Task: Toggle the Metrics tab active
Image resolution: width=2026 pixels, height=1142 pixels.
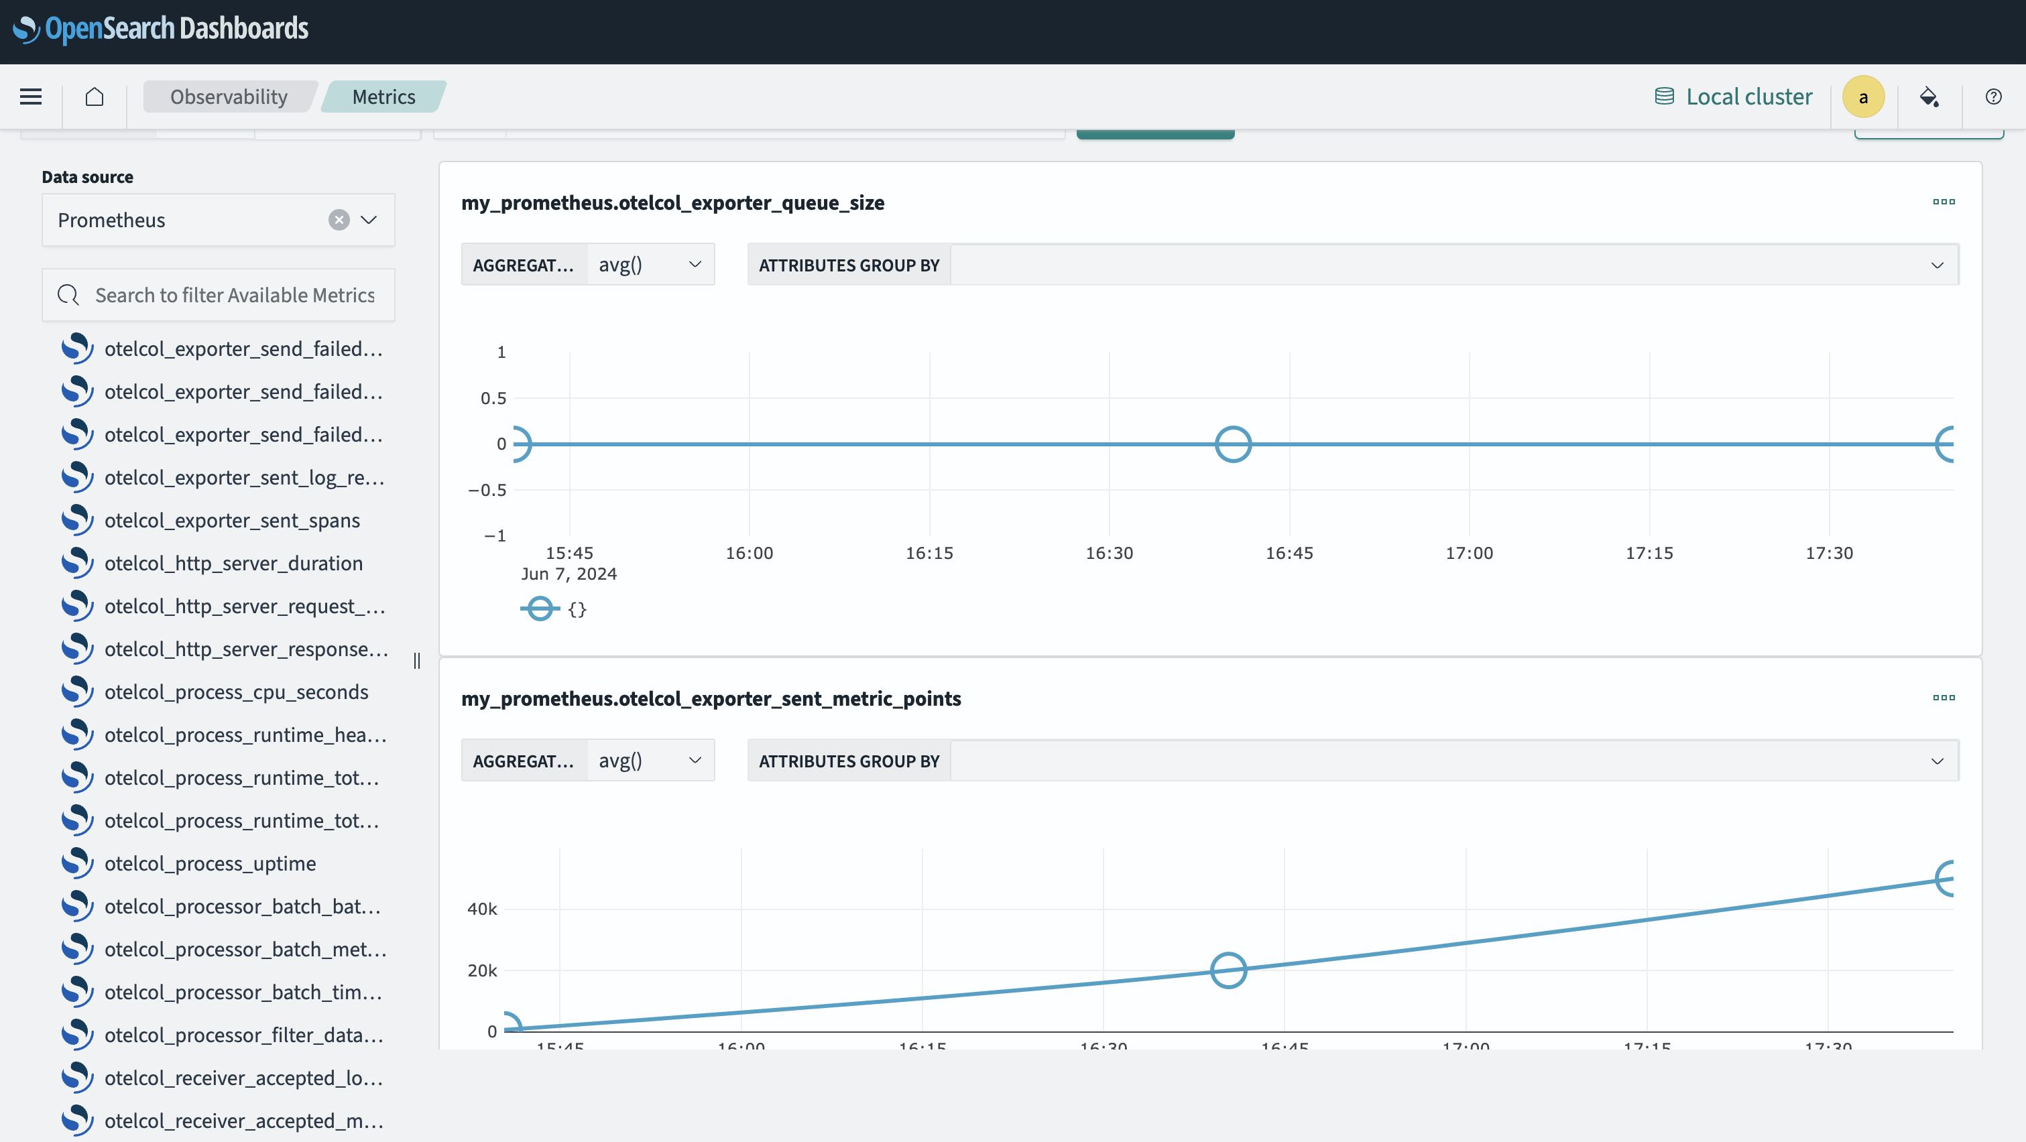Action: (383, 96)
